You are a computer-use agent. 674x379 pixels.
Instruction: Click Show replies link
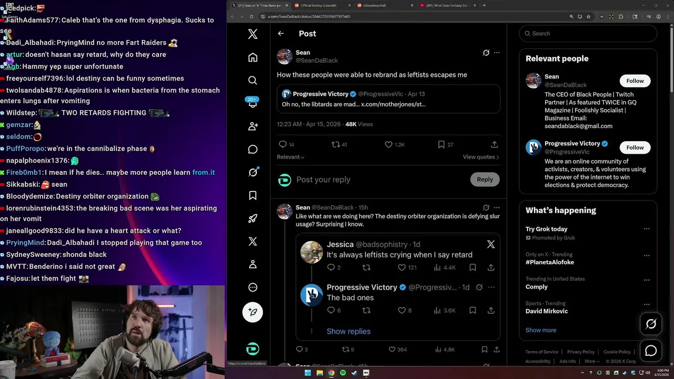click(349, 331)
